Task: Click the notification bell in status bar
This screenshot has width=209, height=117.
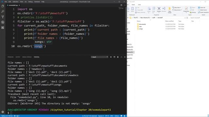Action: (124, 116)
